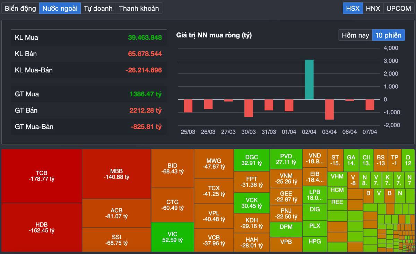Click the red bar for 07/04
Image resolution: width=416 pixels, height=254 pixels.
pyautogui.click(x=370, y=105)
